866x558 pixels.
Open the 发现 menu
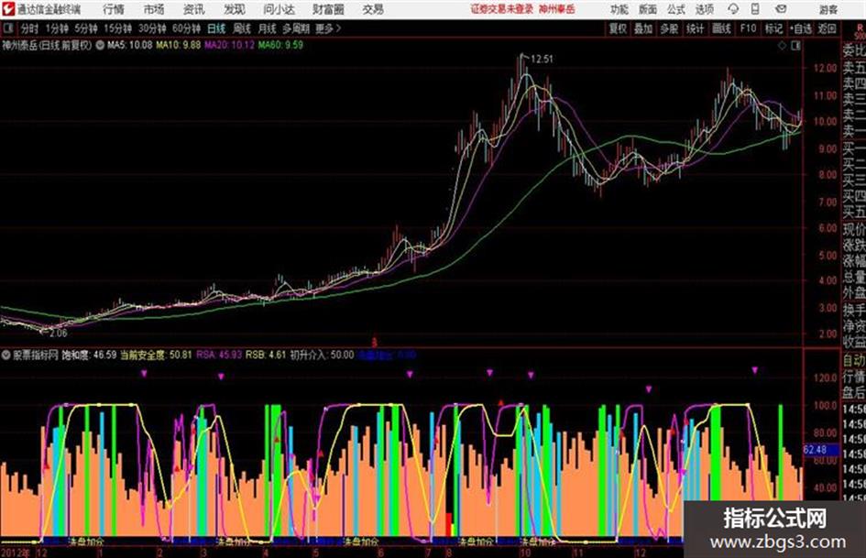coord(235,9)
